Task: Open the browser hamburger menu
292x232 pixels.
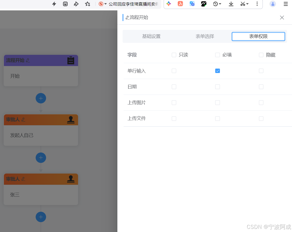Action: point(286,4)
